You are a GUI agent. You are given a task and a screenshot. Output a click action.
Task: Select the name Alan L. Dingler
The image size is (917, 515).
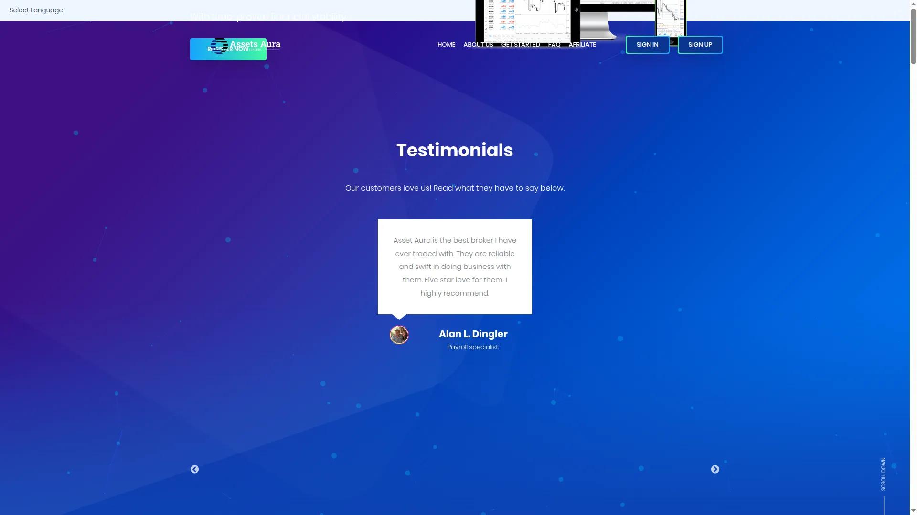(473, 334)
